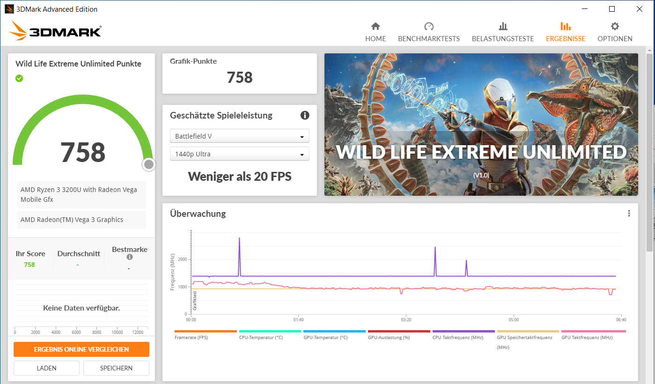Click ERGEBNIS ONLINE VERGLEICHEN button
655x384 pixels.
81,349
